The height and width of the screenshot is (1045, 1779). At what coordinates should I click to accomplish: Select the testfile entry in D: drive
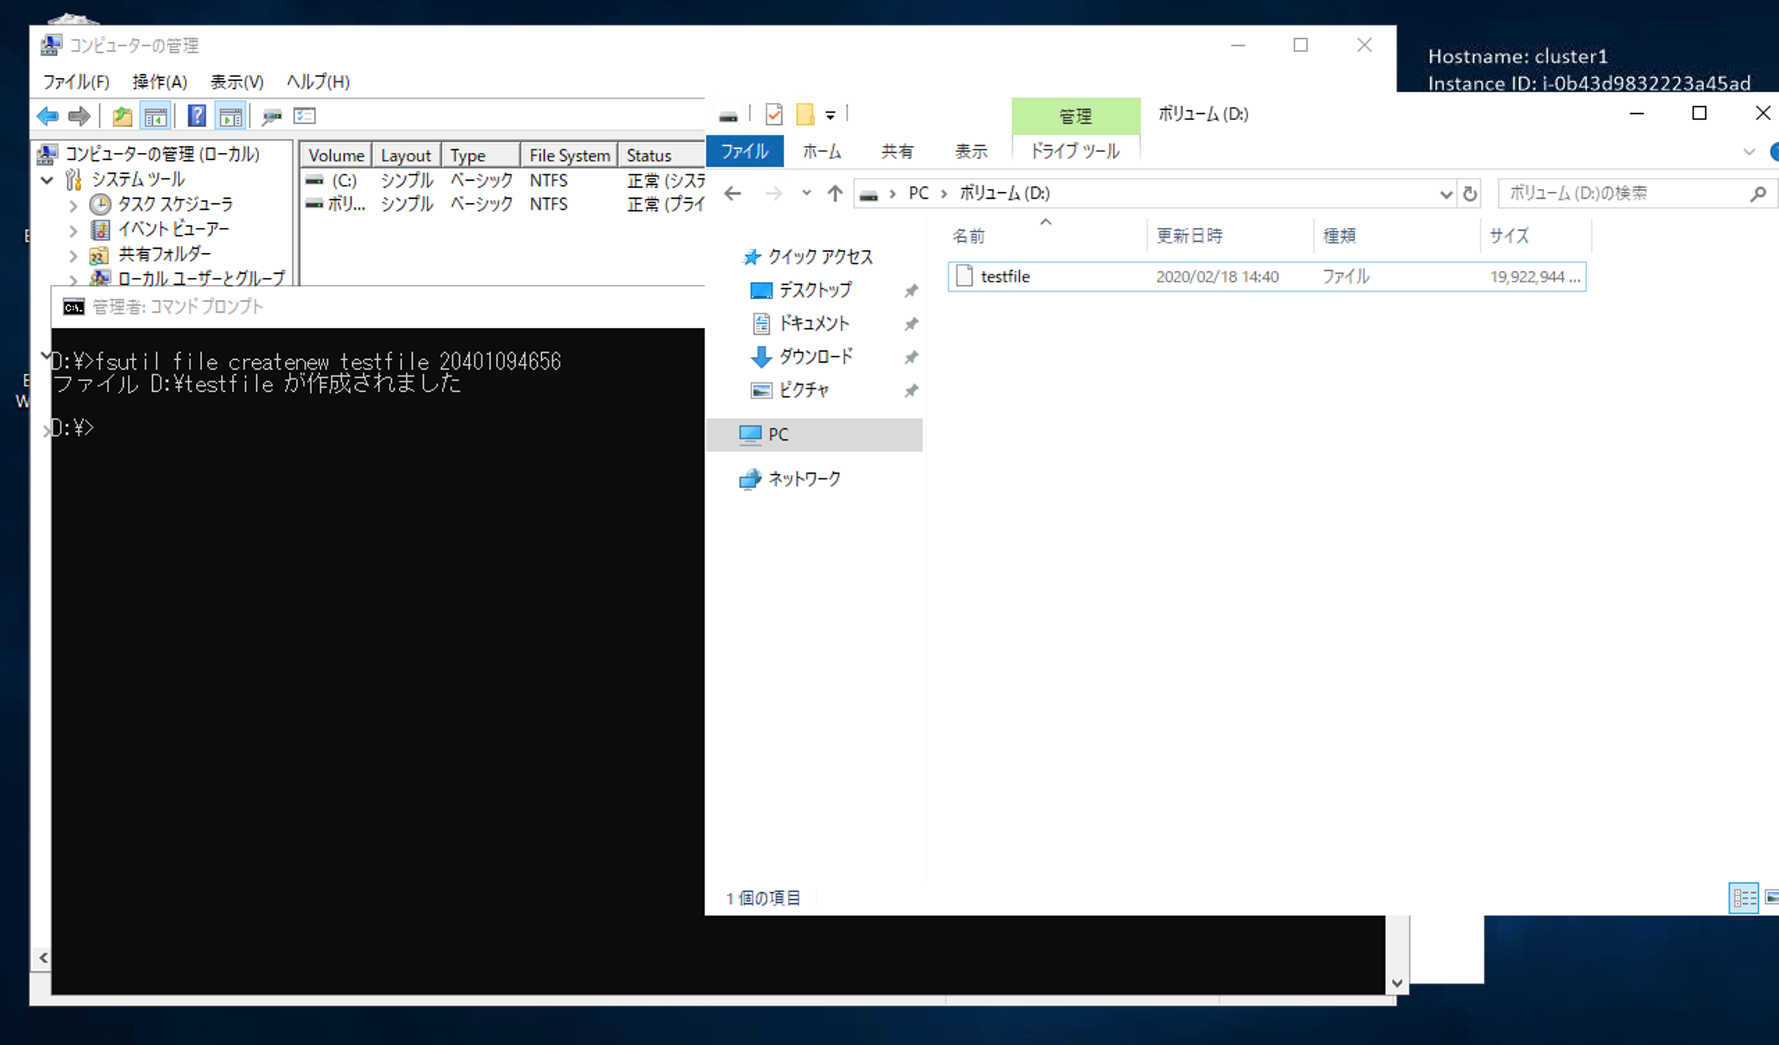click(1006, 277)
